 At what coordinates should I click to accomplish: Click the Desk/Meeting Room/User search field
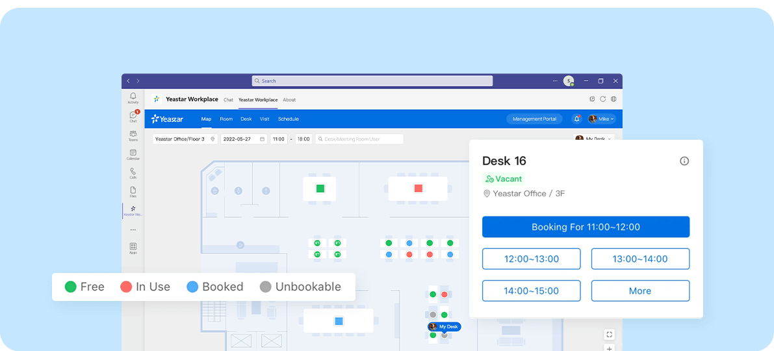[359, 139]
